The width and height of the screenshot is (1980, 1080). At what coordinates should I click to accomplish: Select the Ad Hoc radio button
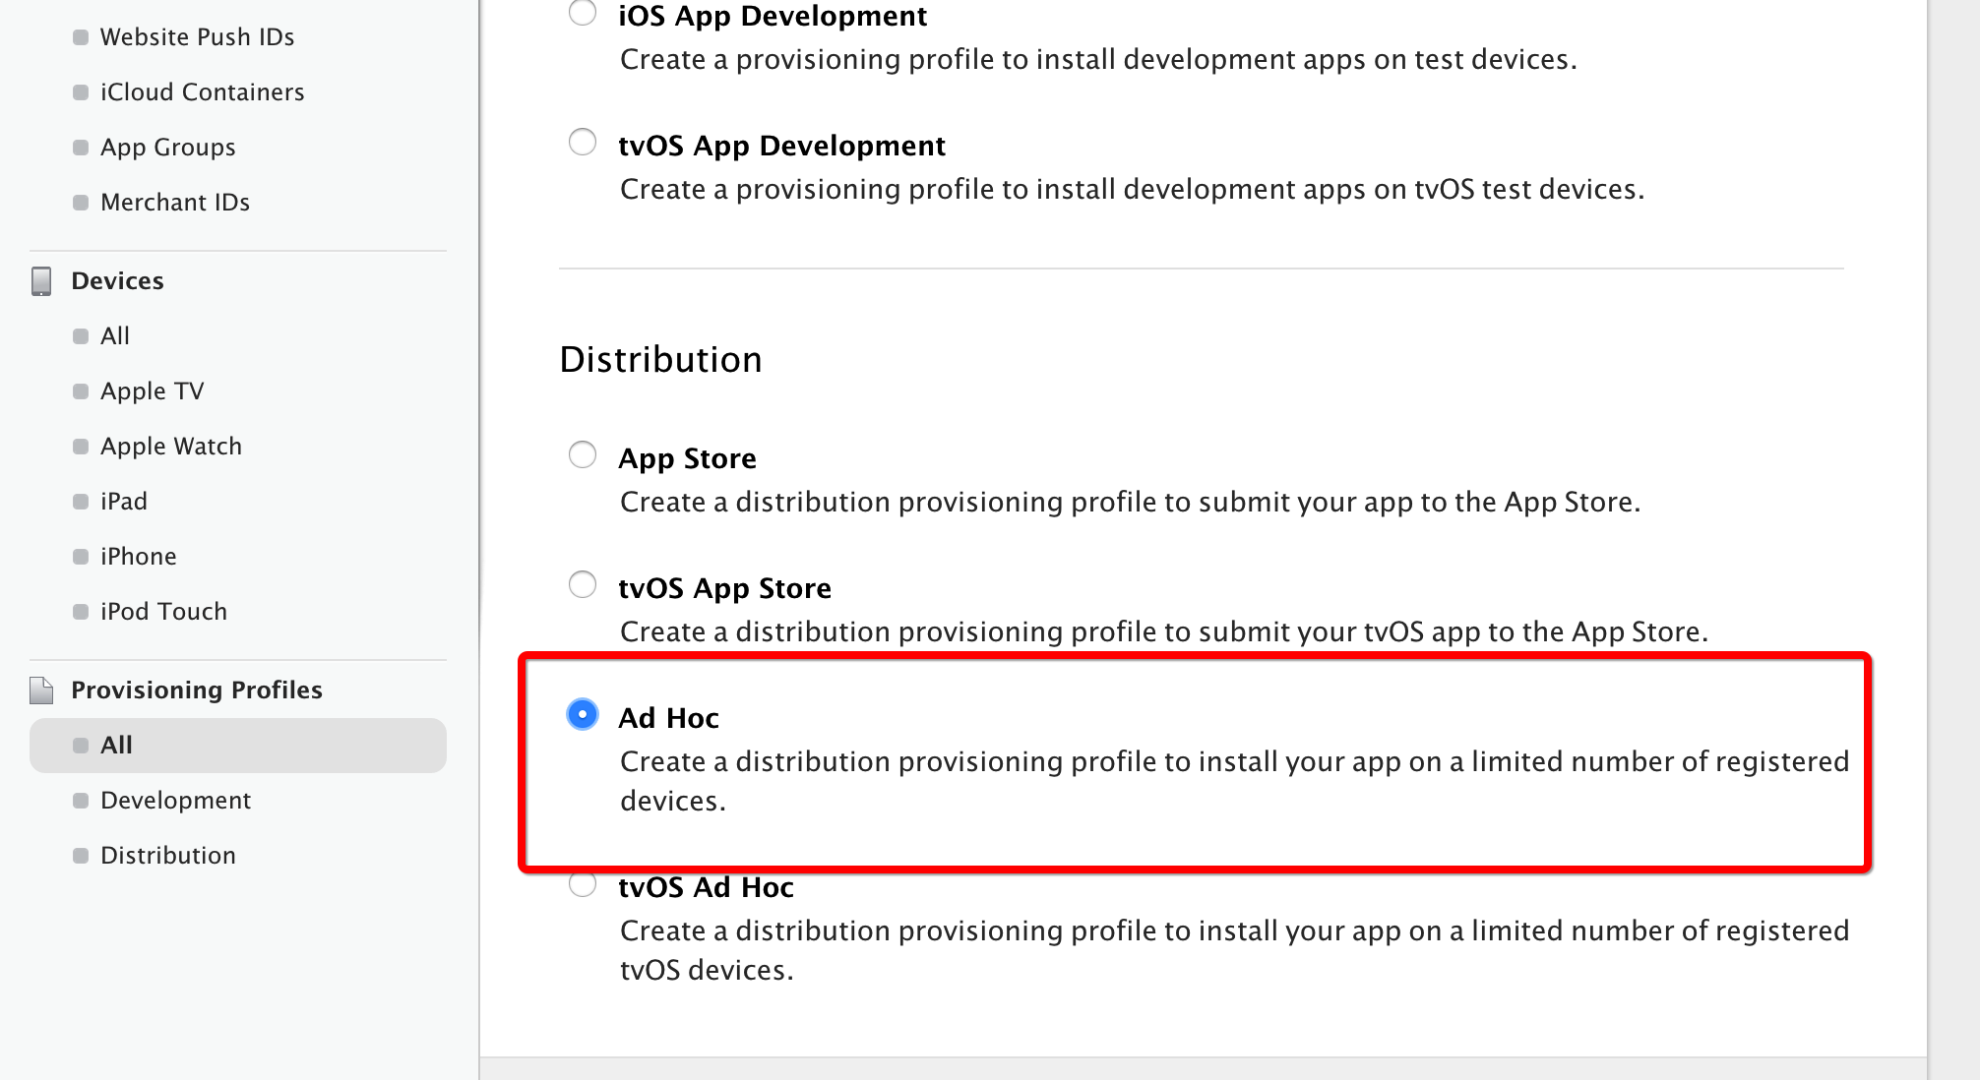(x=583, y=715)
